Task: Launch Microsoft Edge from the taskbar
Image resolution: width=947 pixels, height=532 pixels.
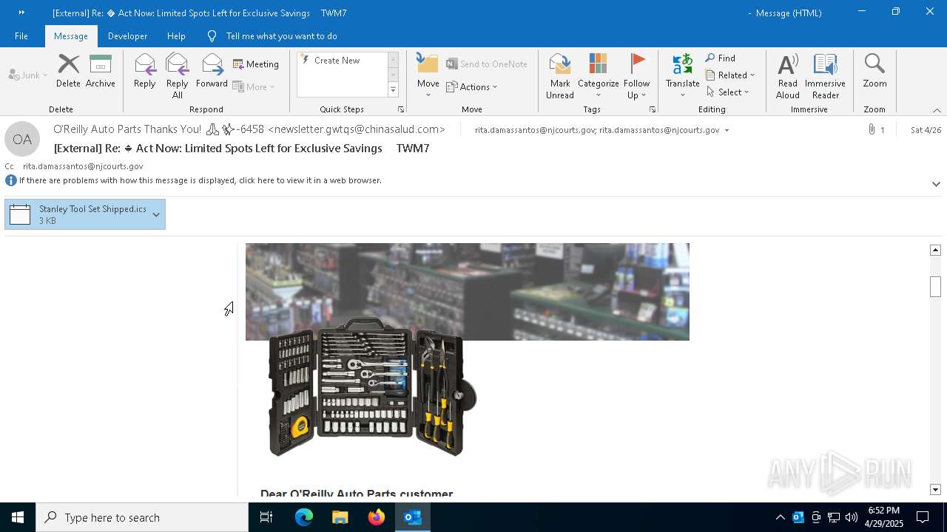Action: pos(304,517)
